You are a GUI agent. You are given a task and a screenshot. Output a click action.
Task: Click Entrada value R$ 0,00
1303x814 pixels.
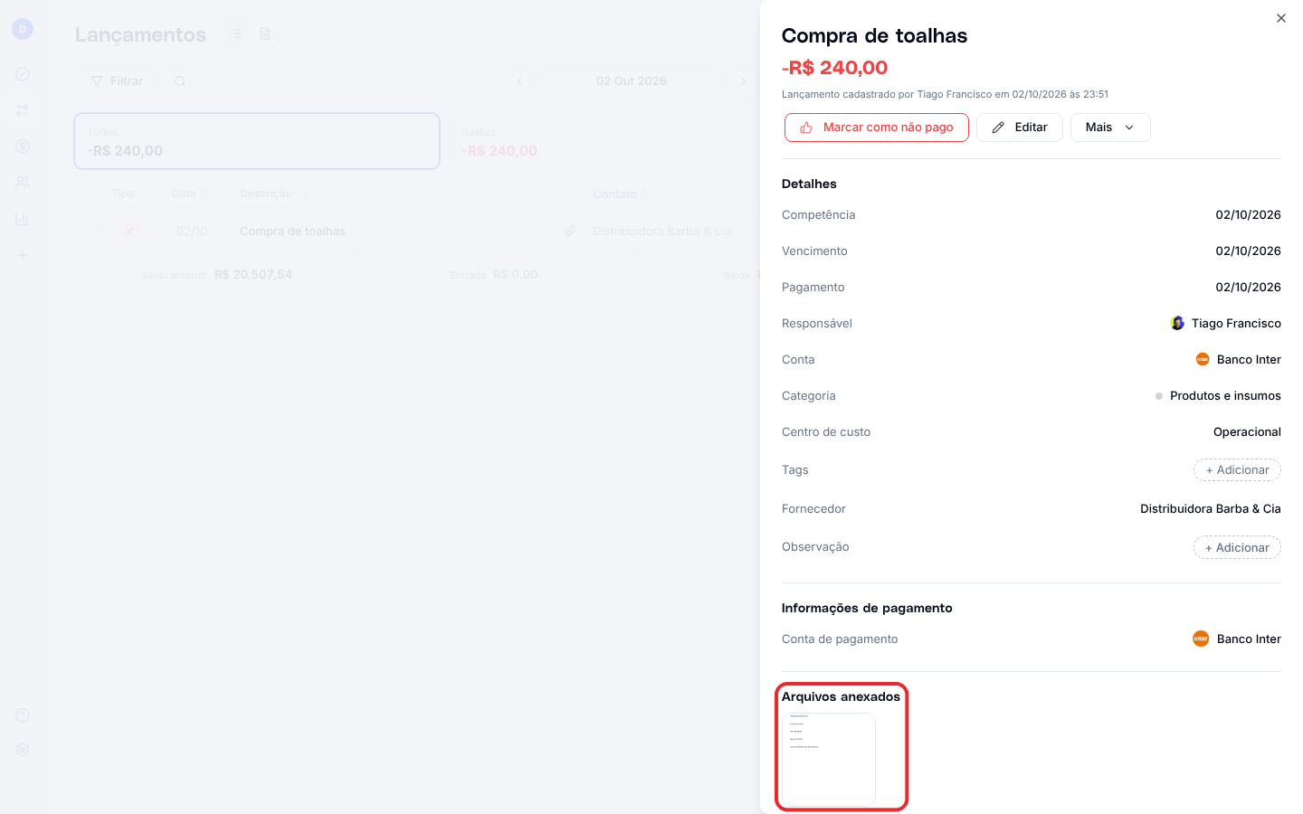point(515,275)
